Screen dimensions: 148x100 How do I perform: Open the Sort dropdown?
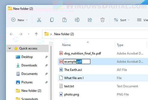(x=122, y=20)
